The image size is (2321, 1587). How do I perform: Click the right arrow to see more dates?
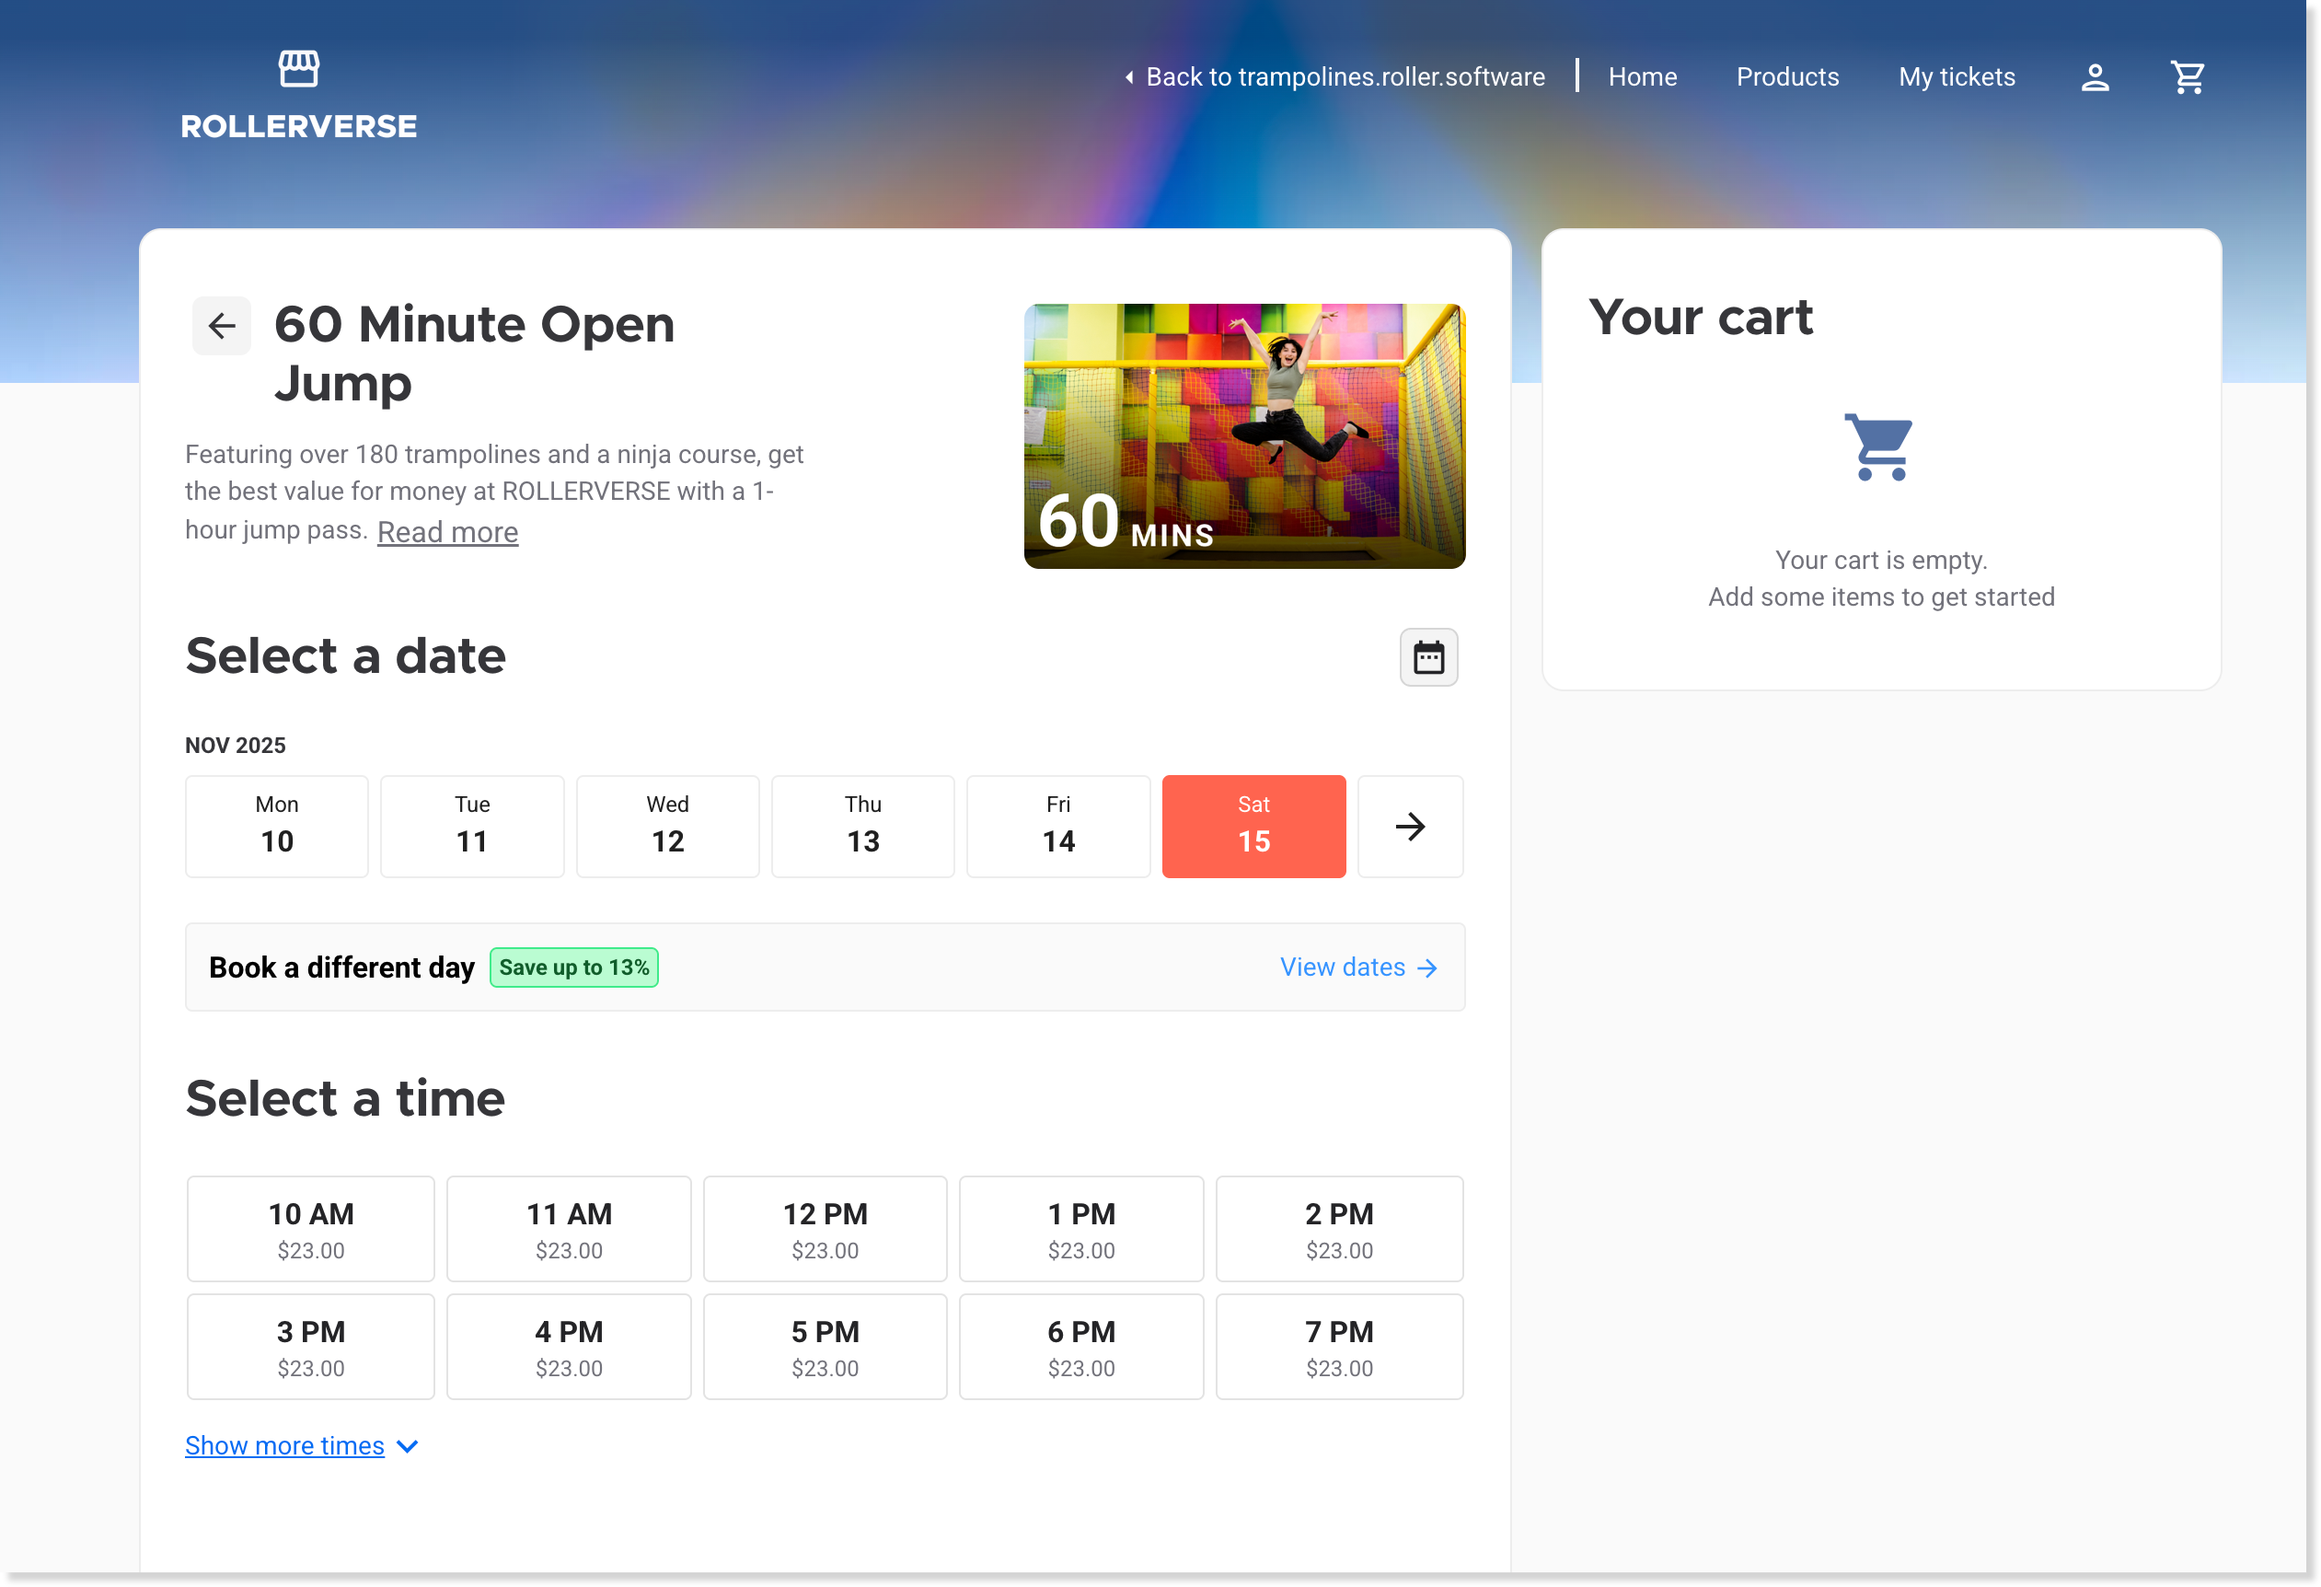(1409, 826)
